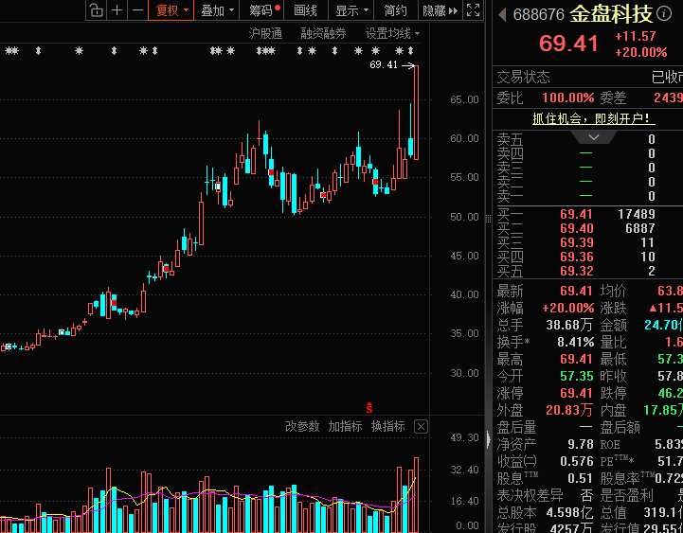Click the panel splitter handle beside the chart
The image size is (683, 533).
pos(488,218)
